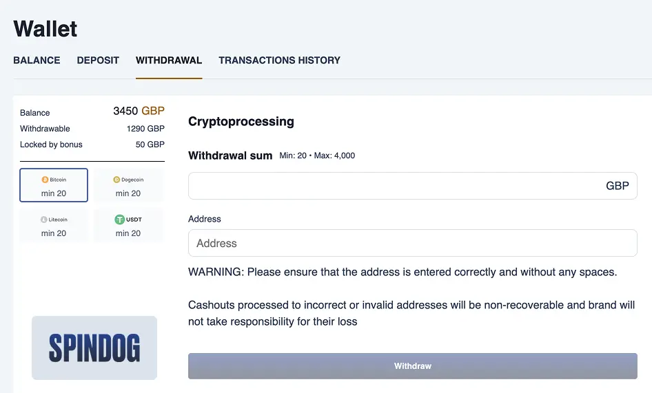Select the WITHDRAWAL tab

(x=169, y=61)
